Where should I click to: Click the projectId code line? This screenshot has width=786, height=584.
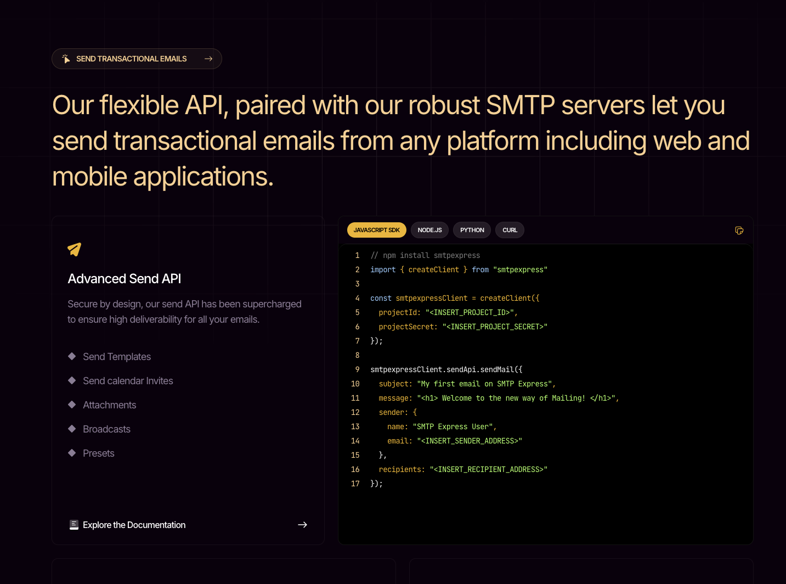pyautogui.click(x=448, y=312)
